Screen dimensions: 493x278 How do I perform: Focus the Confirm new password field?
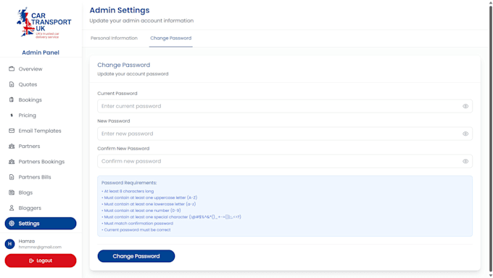[285, 161]
